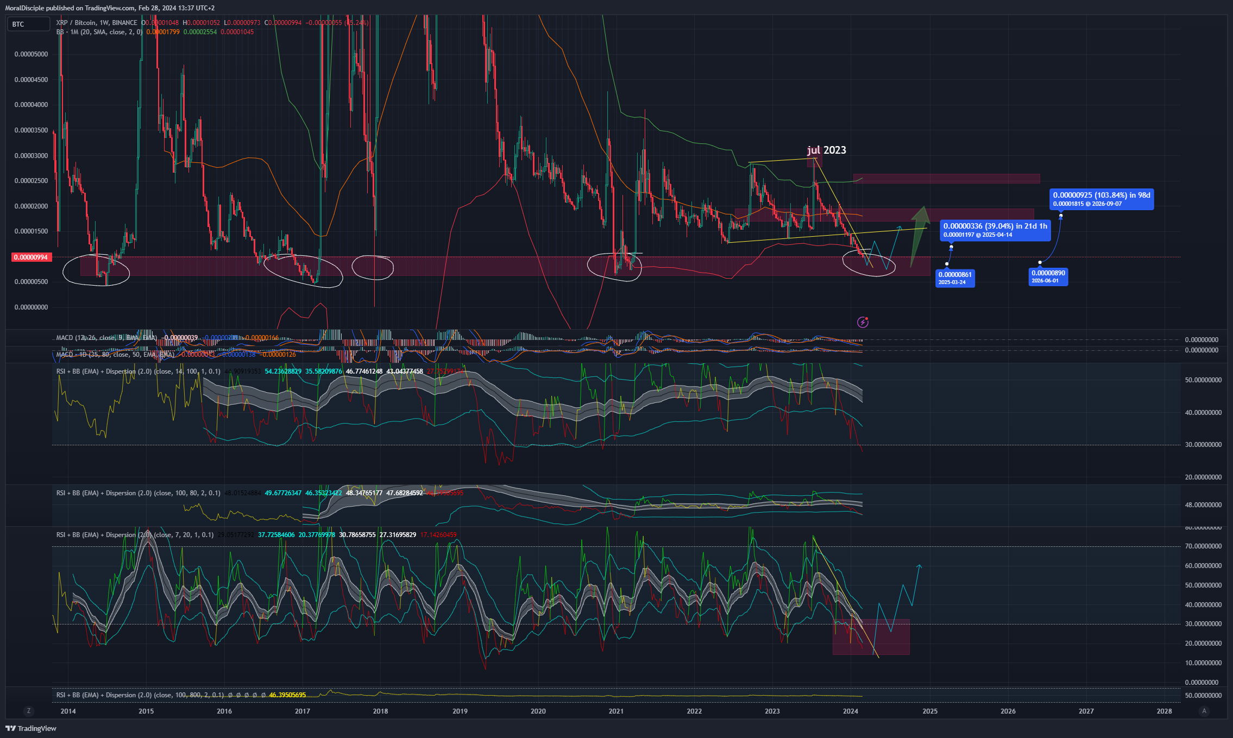Click the 2028 label on time axis

(1164, 711)
